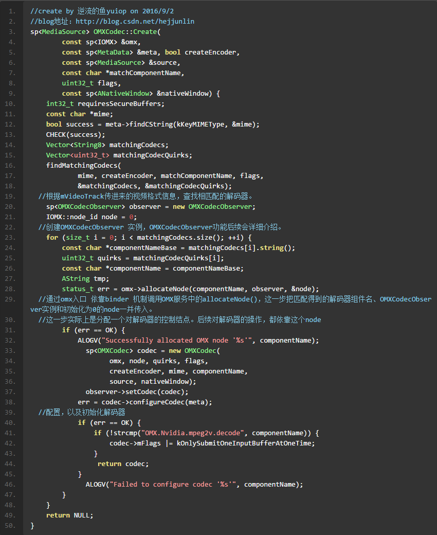Viewport: 437px width, 535px height.
Task: Click the "bool createEncoder," parameter text
Action: pos(202,52)
